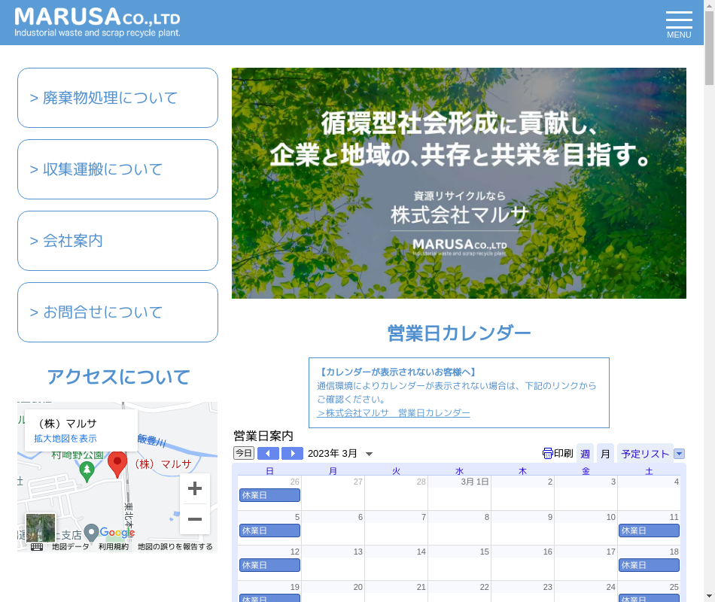Click the date cell 3月 1日
715x602 pixels.
coord(475,482)
